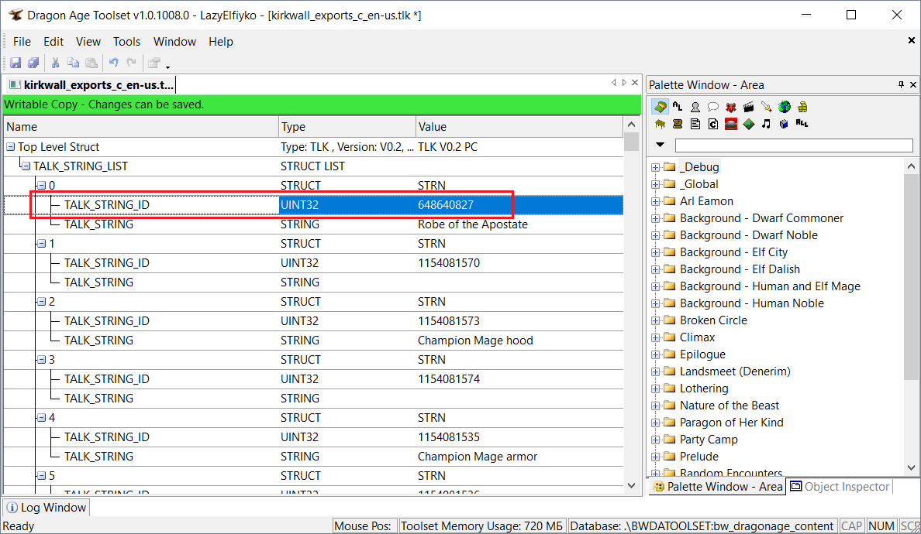Collapse the TALK_STRING_LIST node
The width and height of the screenshot is (921, 534).
click(x=26, y=166)
